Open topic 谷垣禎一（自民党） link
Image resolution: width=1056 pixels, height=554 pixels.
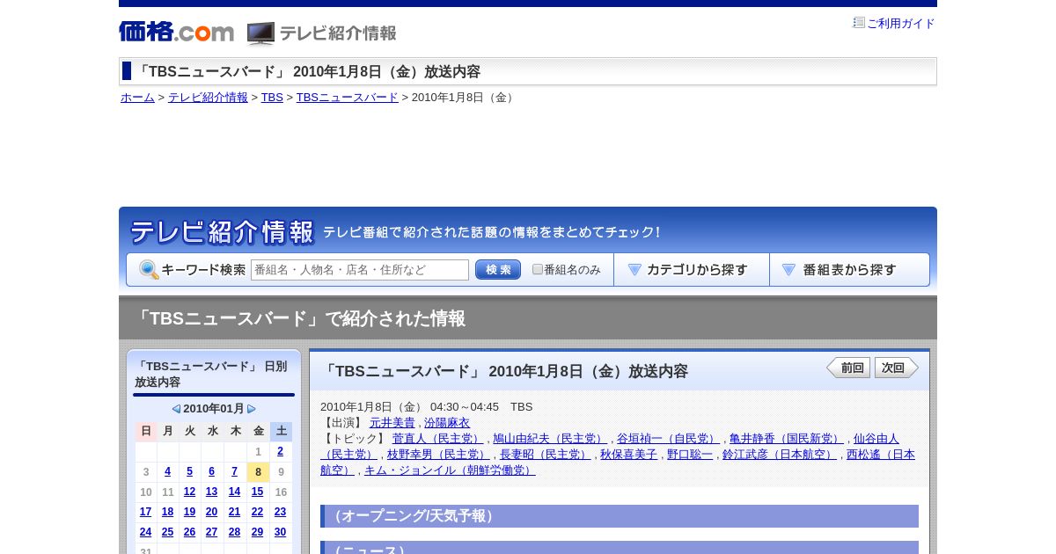click(x=668, y=439)
